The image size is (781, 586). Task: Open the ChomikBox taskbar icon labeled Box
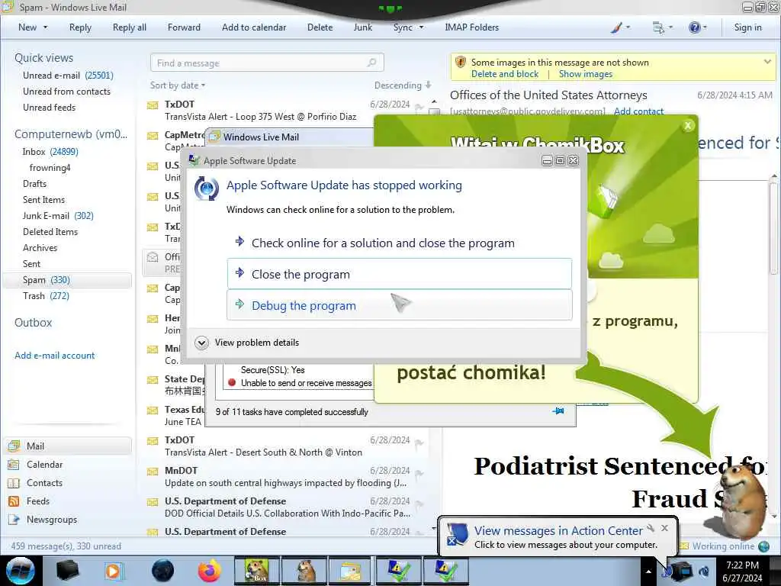tap(257, 571)
